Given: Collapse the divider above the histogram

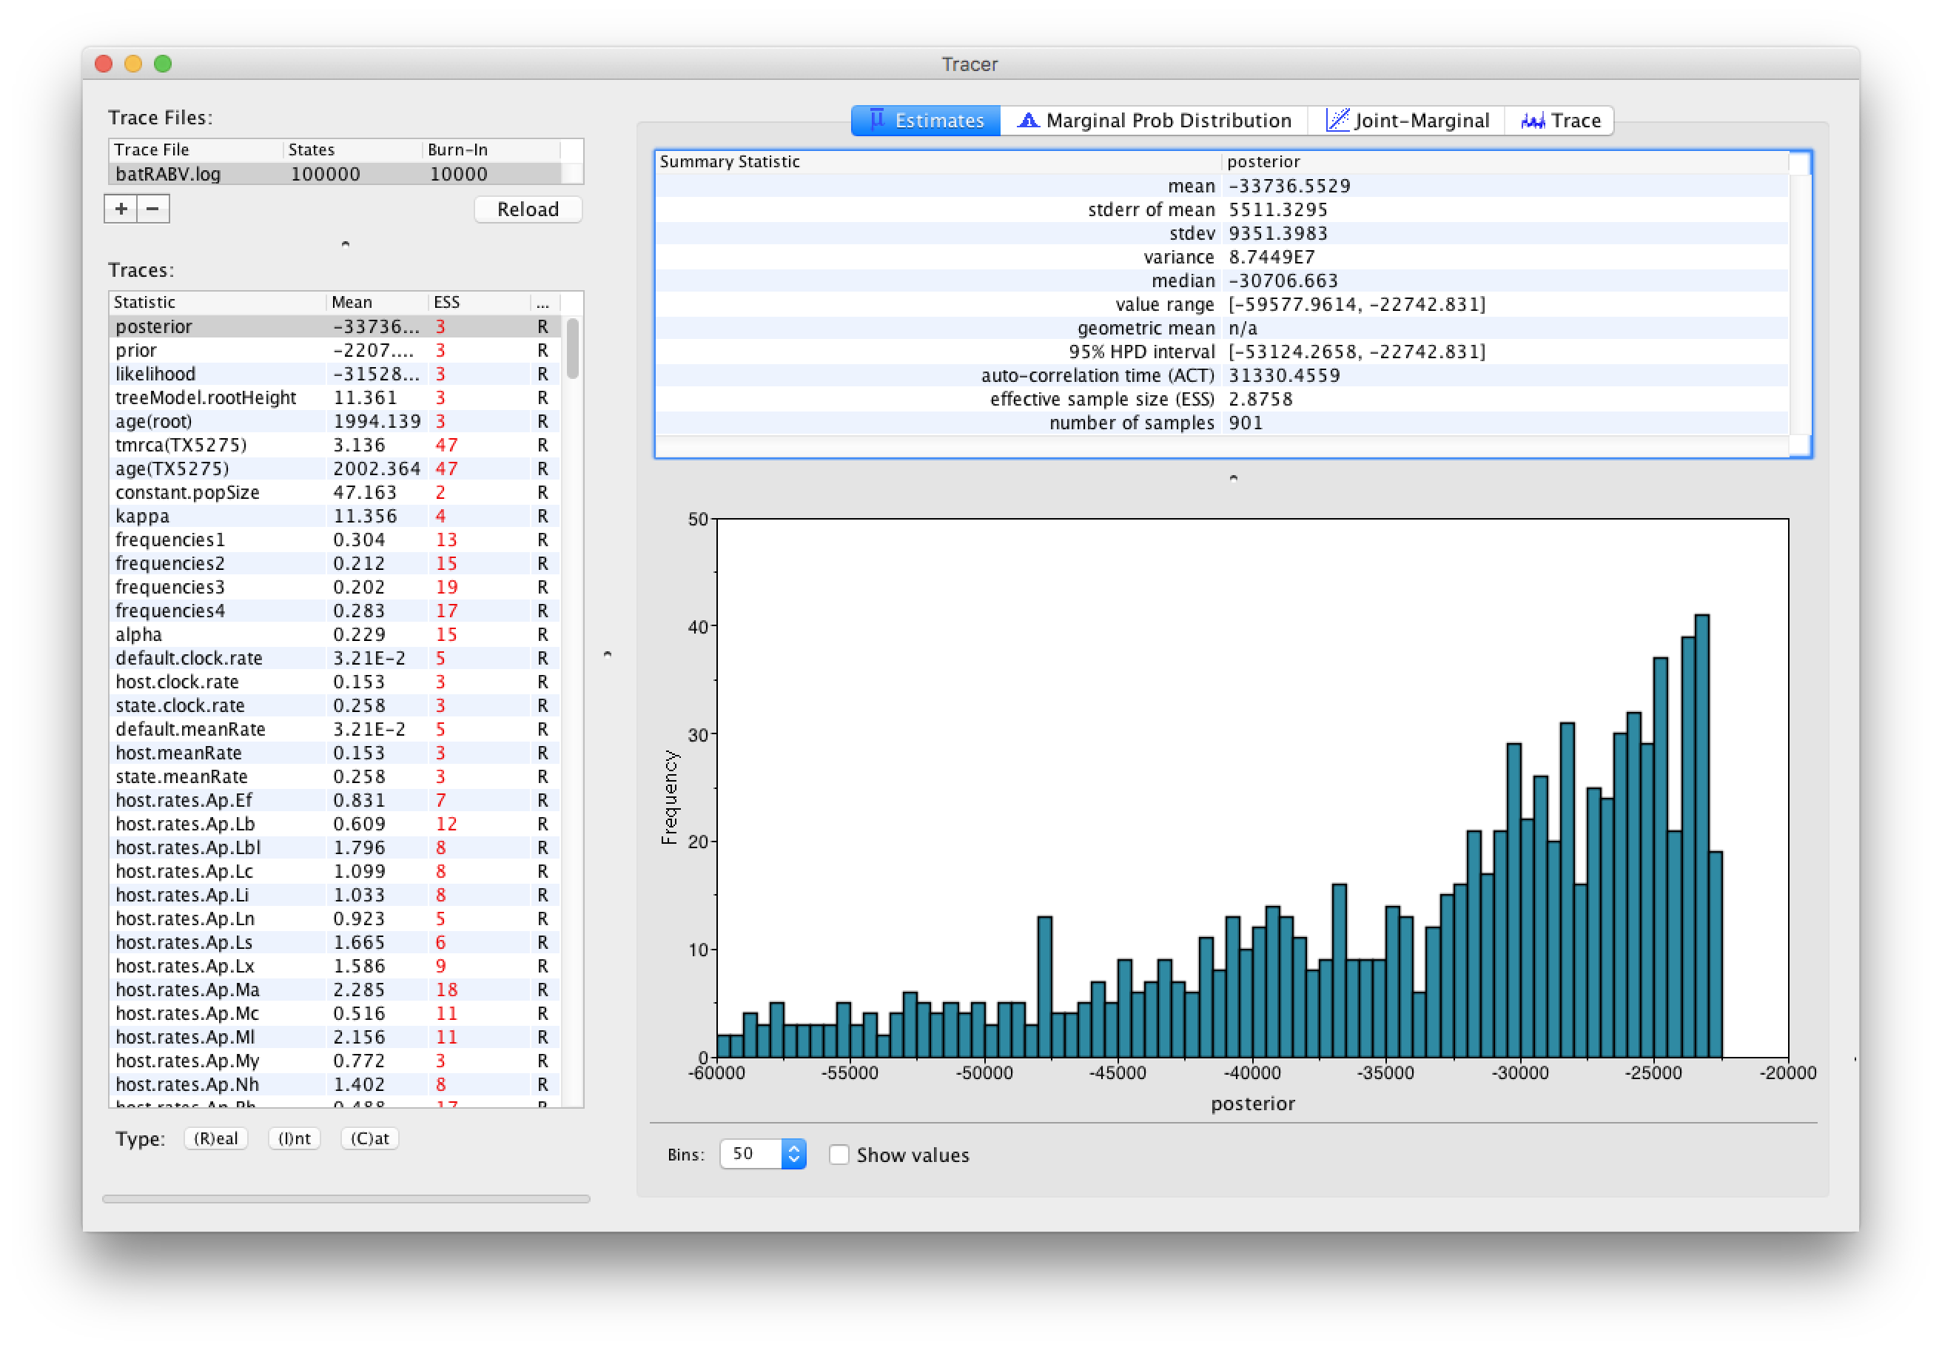Looking at the screenshot, I should point(1233,478).
